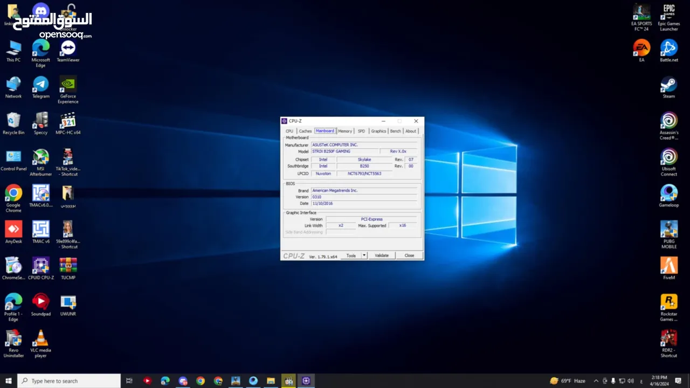
Task: Open Ubisoft Connect desktop icon
Action: click(x=669, y=163)
